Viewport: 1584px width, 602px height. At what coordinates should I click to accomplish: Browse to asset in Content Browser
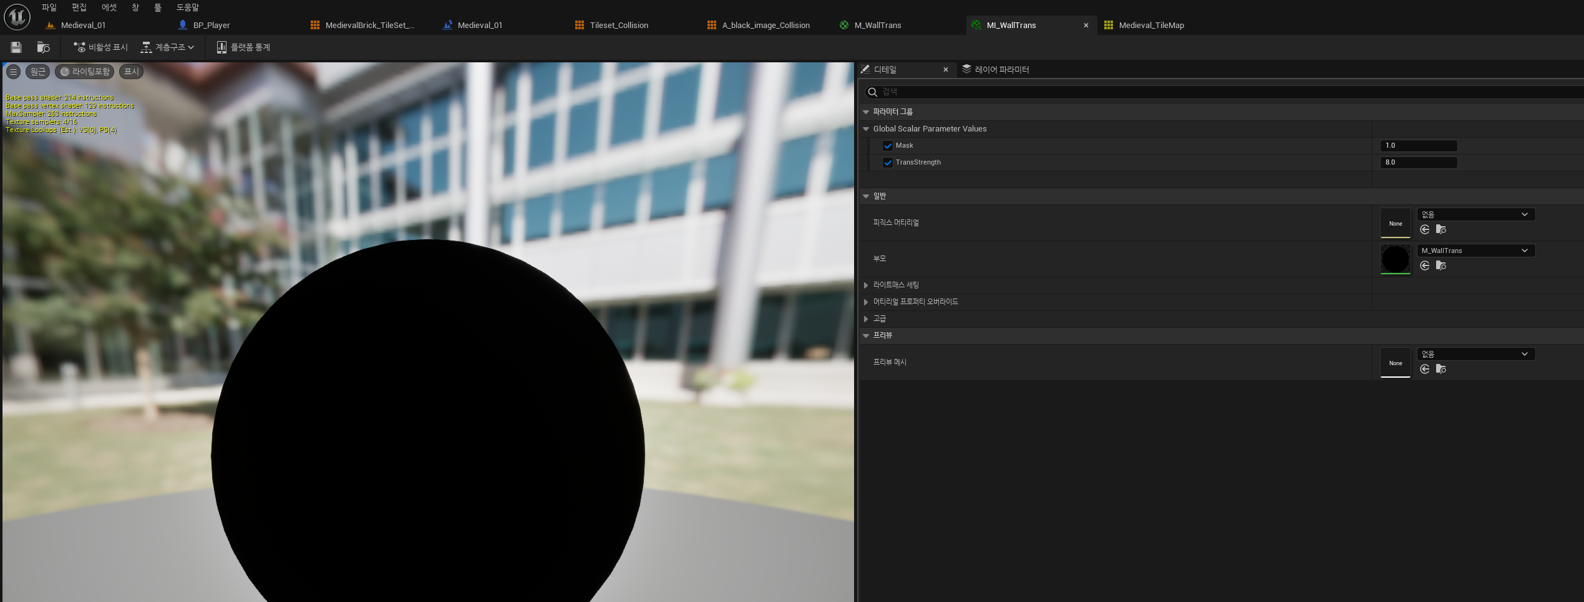point(43,47)
